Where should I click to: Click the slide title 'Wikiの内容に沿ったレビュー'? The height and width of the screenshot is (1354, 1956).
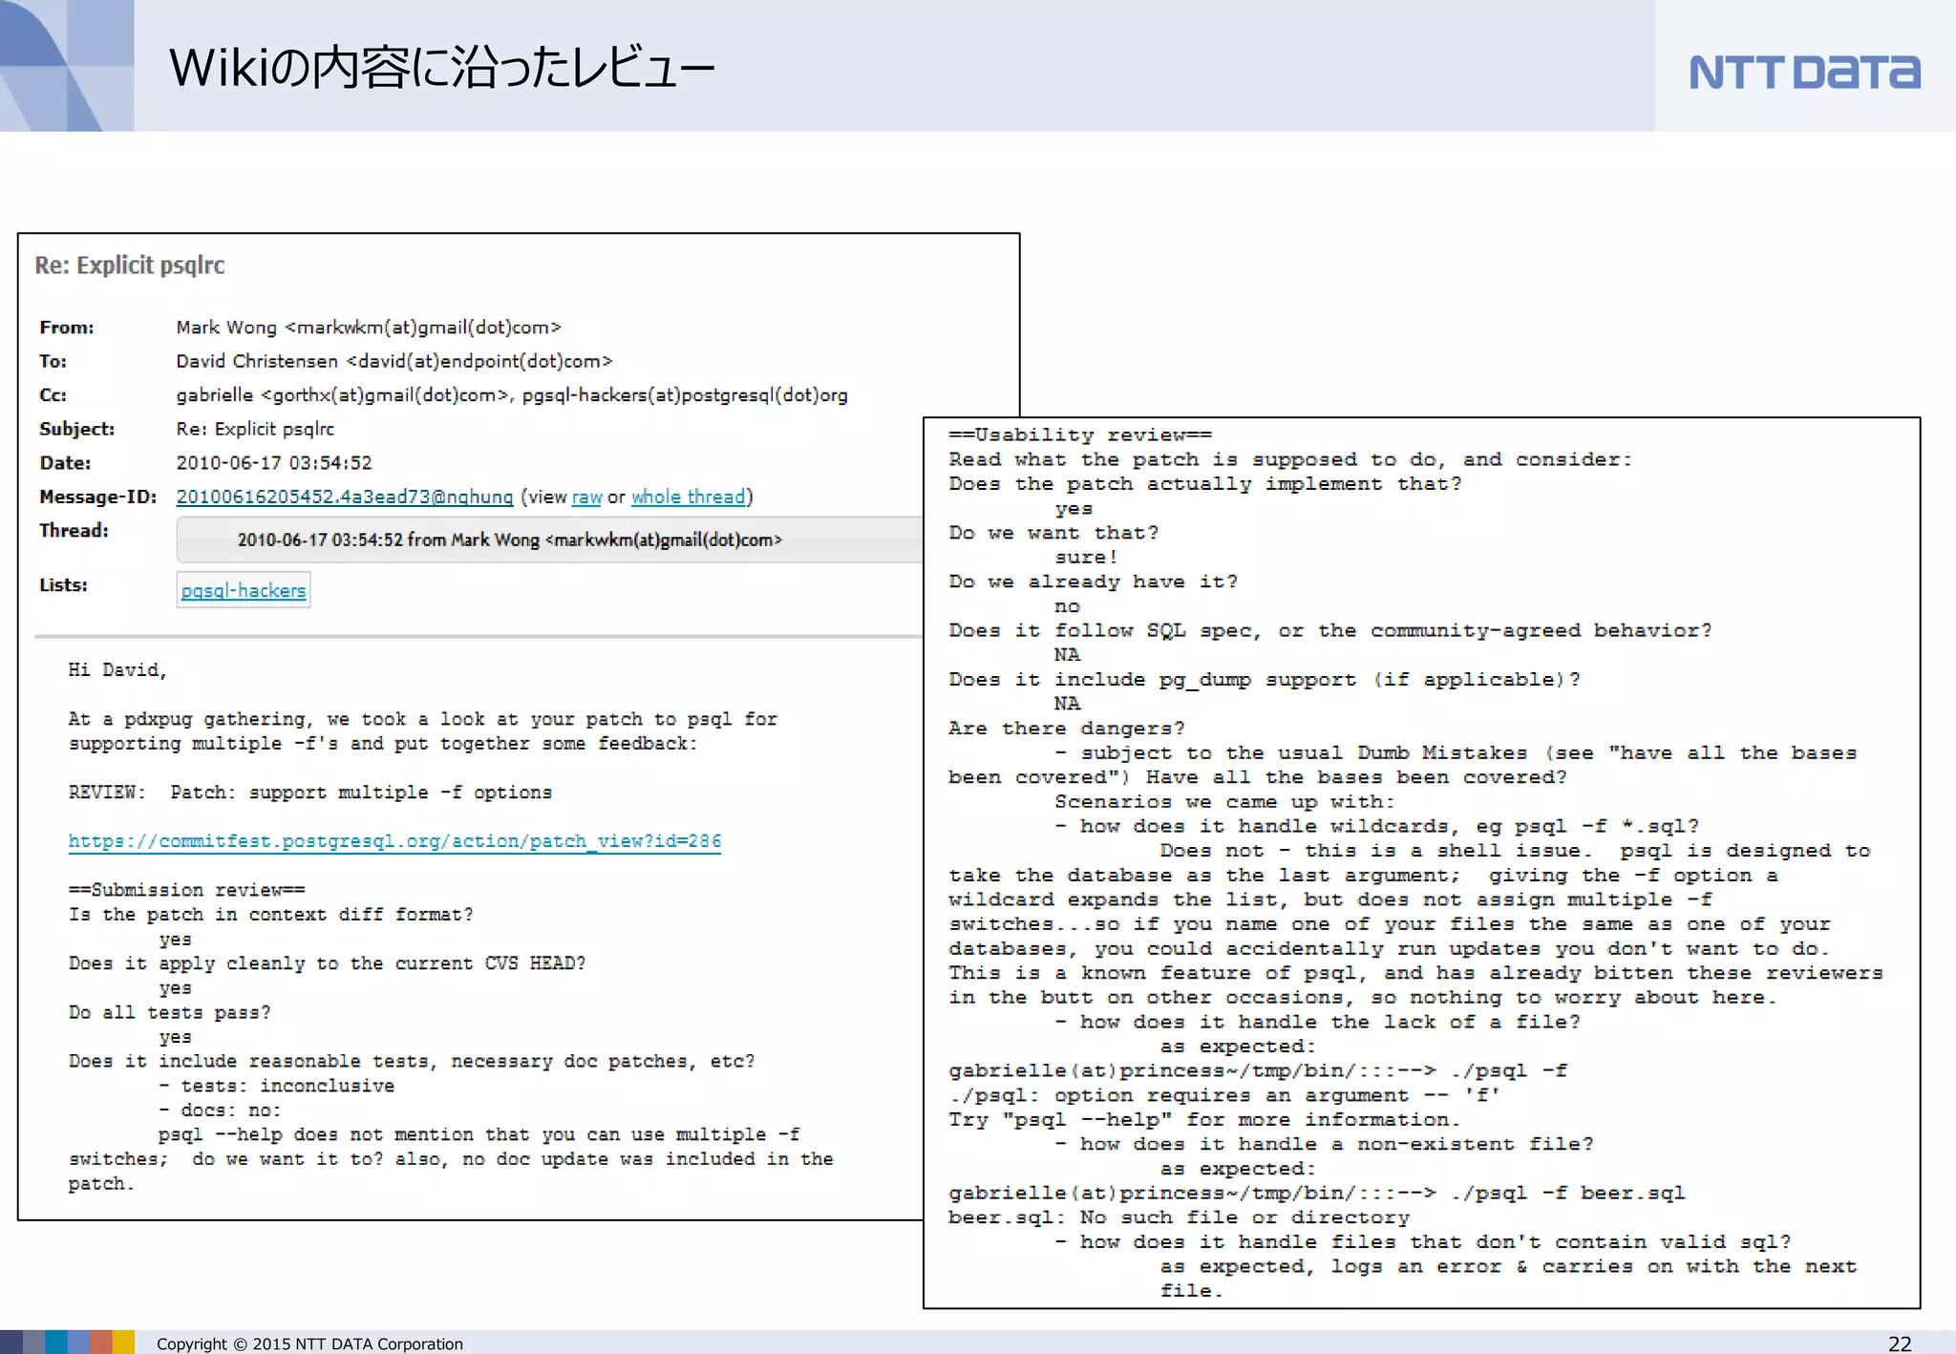(441, 68)
